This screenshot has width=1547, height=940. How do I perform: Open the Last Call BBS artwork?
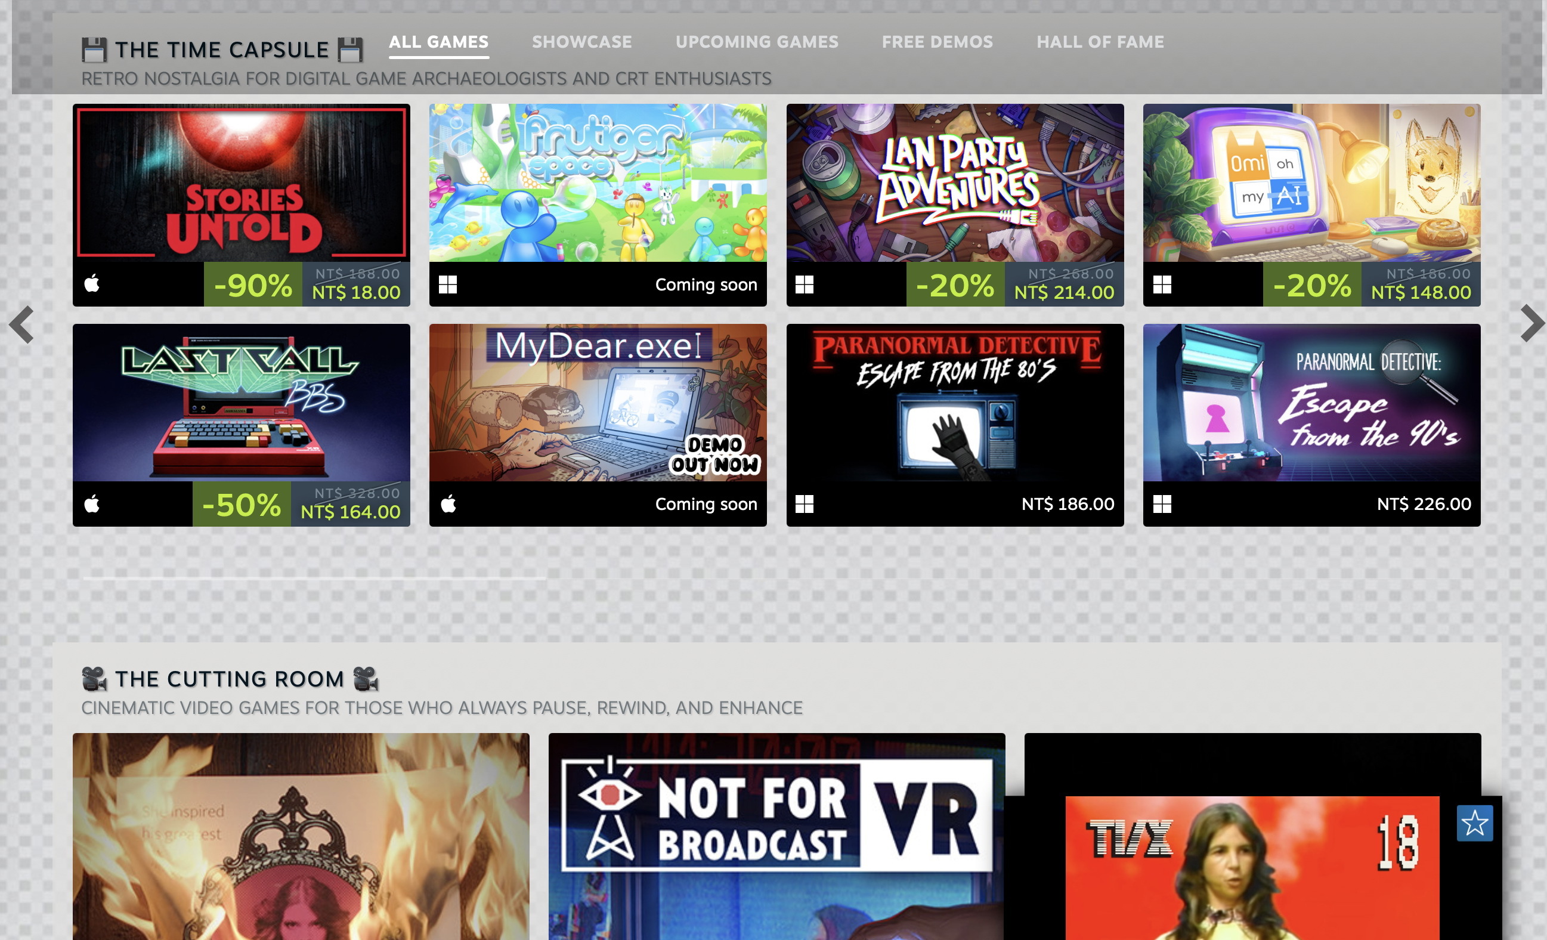241,403
